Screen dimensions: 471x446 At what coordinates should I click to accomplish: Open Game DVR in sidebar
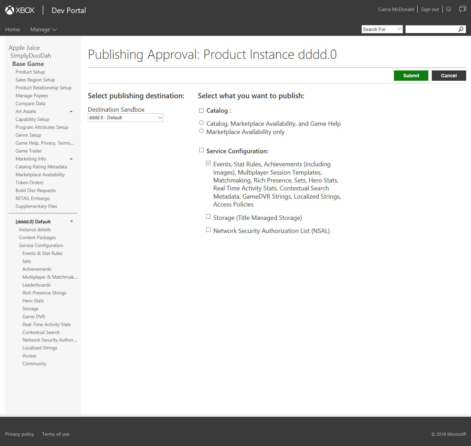coord(33,316)
